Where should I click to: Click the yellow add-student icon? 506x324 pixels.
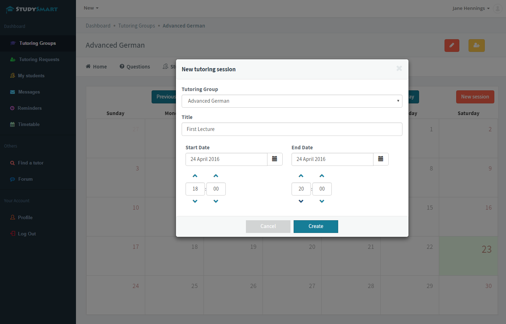pos(476,46)
